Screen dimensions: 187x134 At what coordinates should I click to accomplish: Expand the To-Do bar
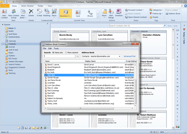coord(184,26)
